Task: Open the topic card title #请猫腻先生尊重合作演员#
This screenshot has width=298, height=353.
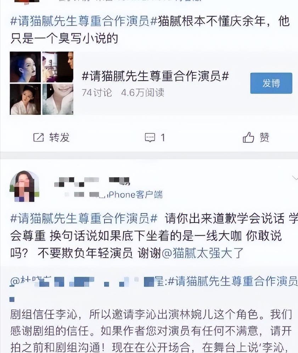Action: (155, 76)
